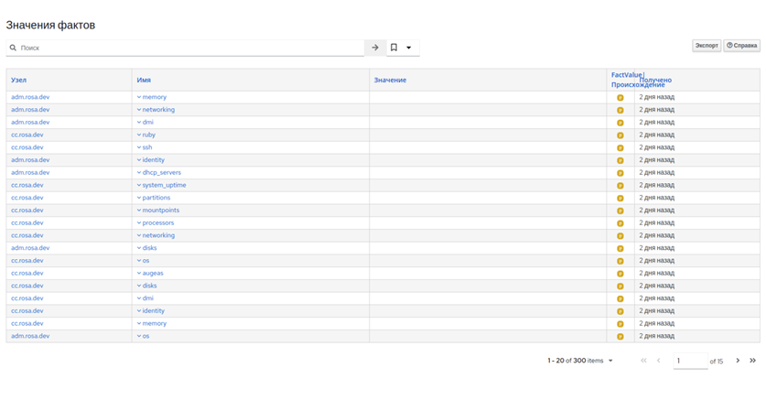Click the origin icon in the ssh row
The image size is (766, 400).
(620, 147)
